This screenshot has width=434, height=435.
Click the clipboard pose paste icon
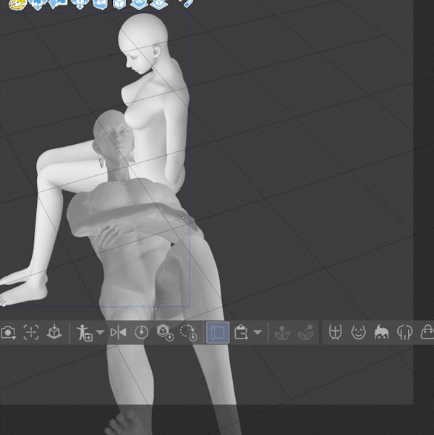[241, 332]
